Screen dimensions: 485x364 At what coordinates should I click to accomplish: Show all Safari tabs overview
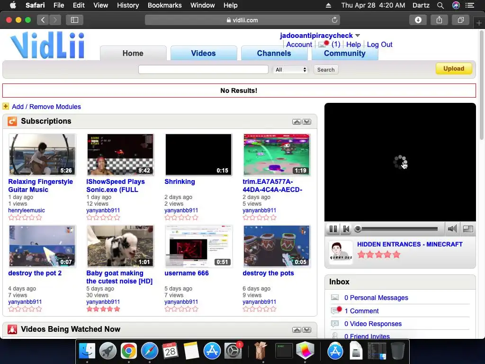[x=460, y=20]
